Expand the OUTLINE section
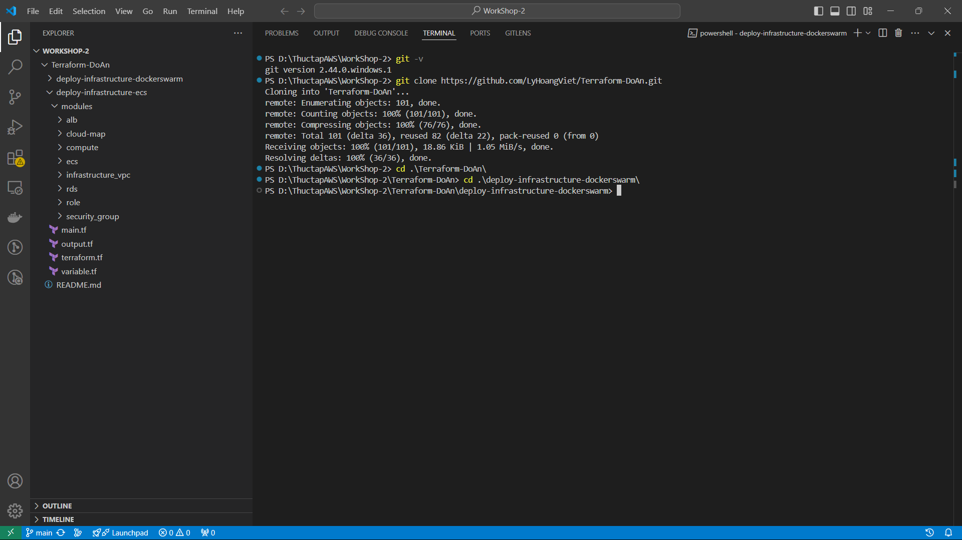 pos(57,506)
